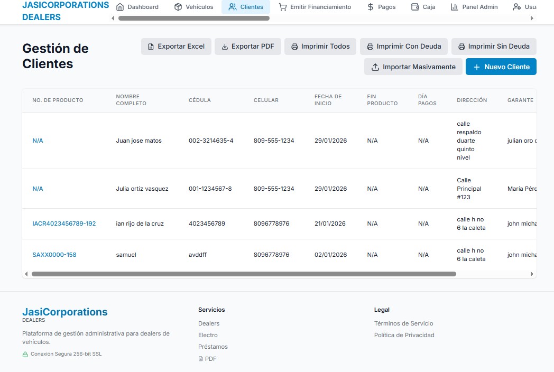Screen dimensions: 554x372
Task: Click the green SSL lock icon
Action: pyautogui.click(x=25, y=355)
